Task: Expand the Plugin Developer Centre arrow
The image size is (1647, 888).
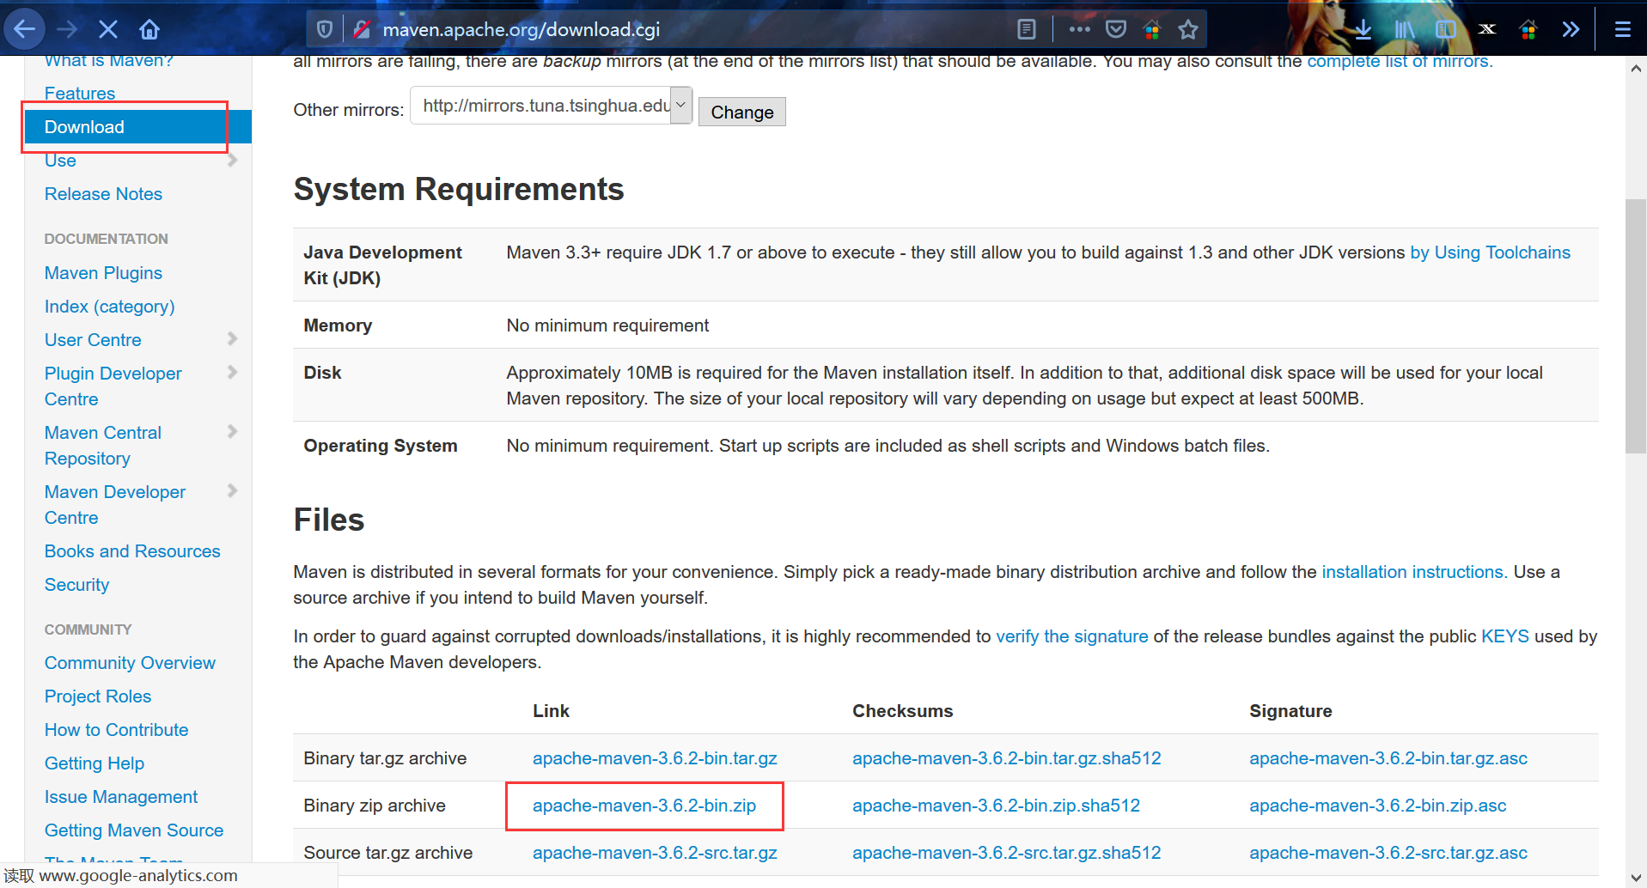Action: [x=232, y=372]
